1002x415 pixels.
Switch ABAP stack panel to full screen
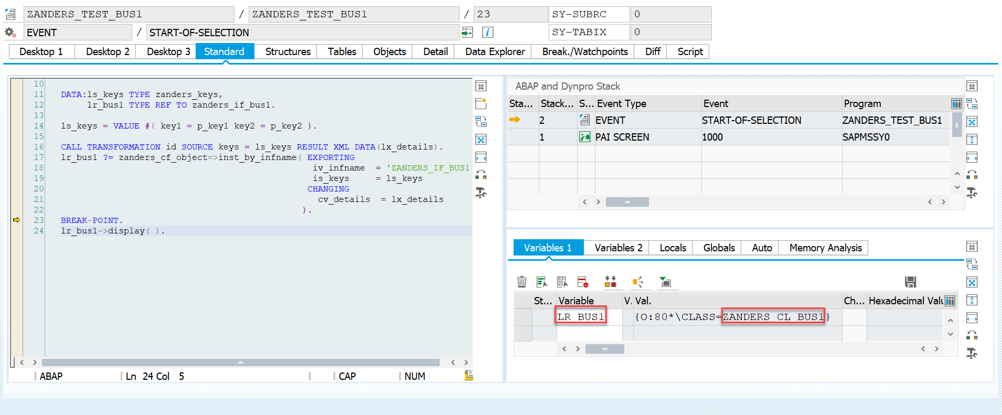972,122
